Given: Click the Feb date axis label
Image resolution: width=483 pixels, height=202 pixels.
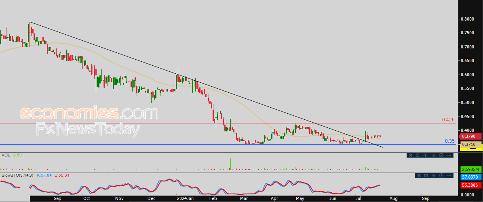Looking at the screenshot, I should 213,199.
